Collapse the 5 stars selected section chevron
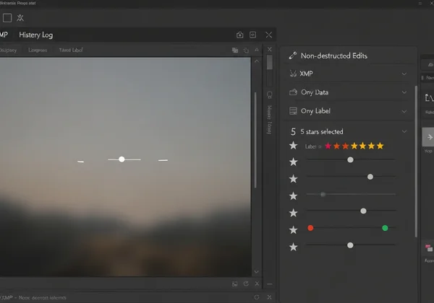 click(404, 131)
